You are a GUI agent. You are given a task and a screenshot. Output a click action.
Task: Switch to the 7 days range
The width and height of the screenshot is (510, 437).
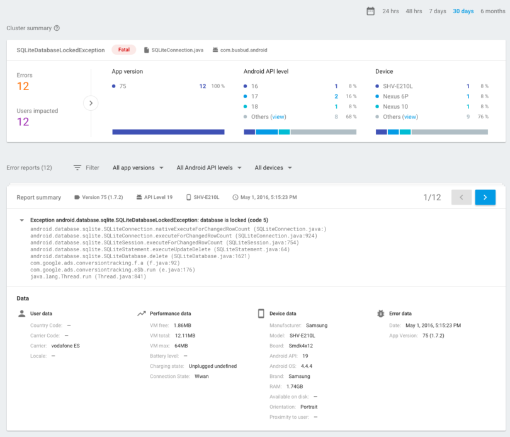click(438, 11)
